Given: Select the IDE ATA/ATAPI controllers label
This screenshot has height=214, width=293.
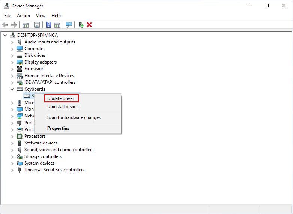Looking at the screenshot, I should pos(50,82).
